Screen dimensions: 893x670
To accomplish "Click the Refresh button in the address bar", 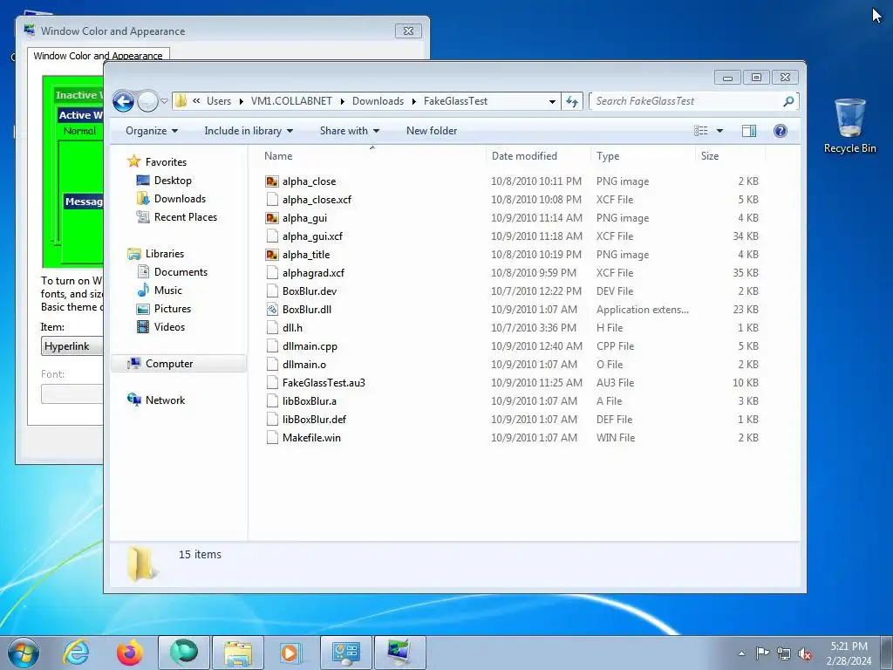I will coord(572,101).
